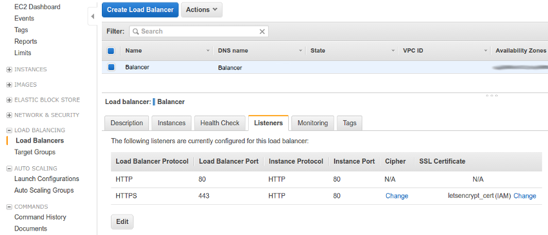Collapse the AUTO SCALING section
This screenshot has height=235, width=548.
[x=9, y=169]
